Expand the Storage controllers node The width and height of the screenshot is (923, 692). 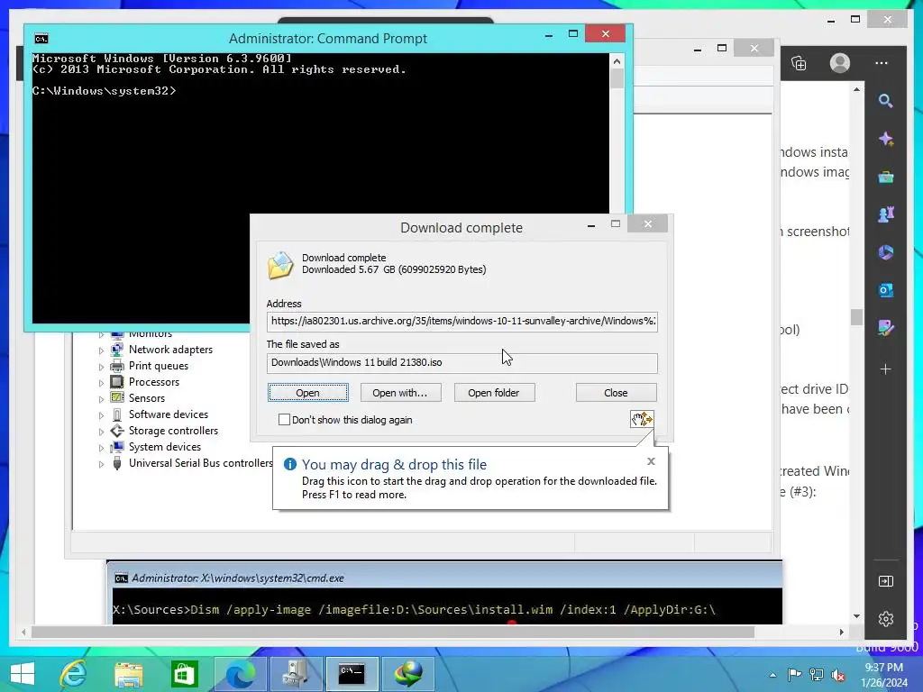(101, 432)
